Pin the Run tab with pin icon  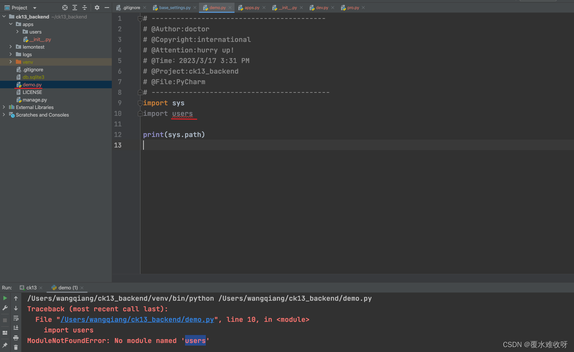coord(5,345)
